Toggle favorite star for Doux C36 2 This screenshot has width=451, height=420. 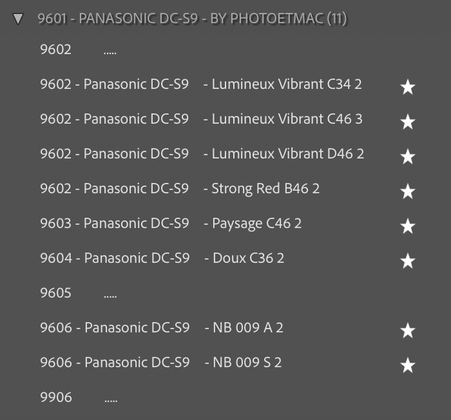point(407,261)
